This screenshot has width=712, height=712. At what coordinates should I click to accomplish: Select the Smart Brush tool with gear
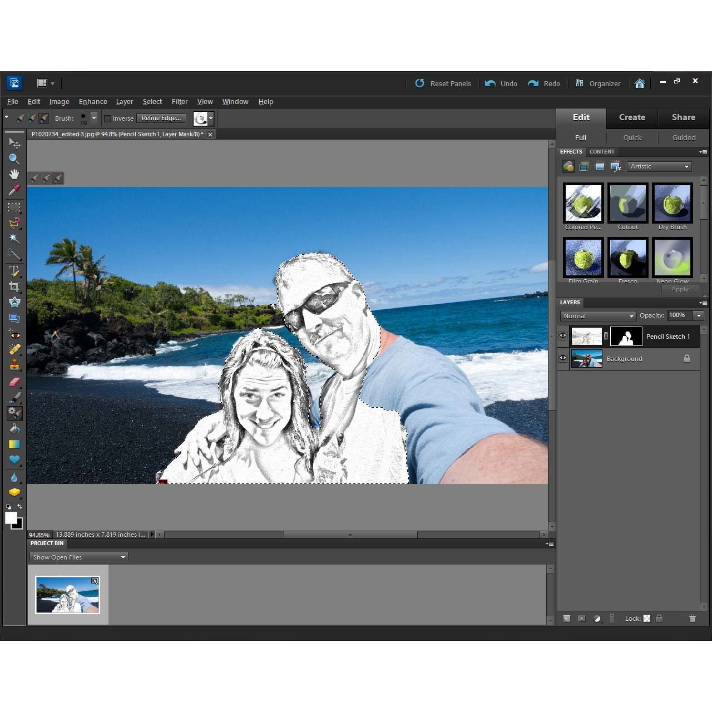point(14,413)
